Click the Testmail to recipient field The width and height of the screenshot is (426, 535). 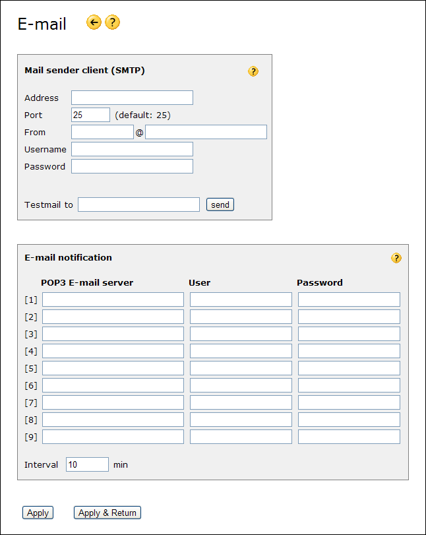[138, 205]
